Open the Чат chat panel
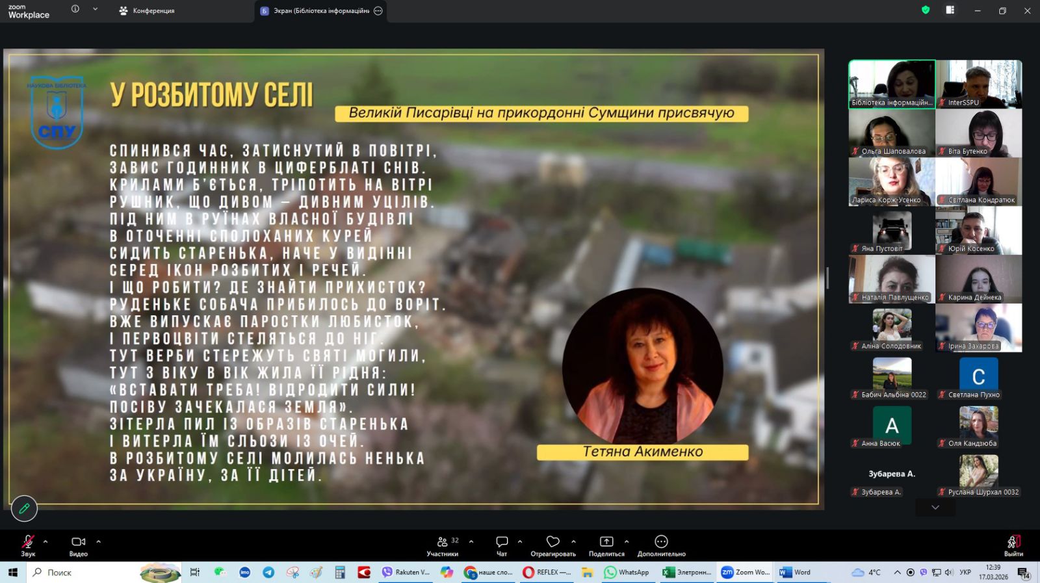1040x583 pixels. (x=502, y=545)
